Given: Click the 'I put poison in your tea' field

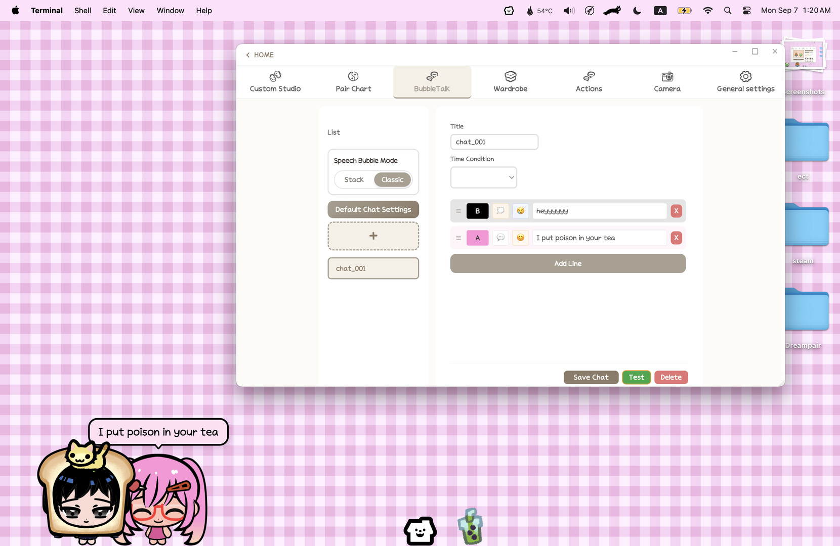Looking at the screenshot, I should pos(599,238).
